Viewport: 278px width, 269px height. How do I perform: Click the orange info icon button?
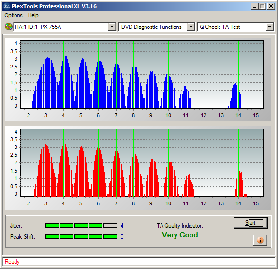260,240
